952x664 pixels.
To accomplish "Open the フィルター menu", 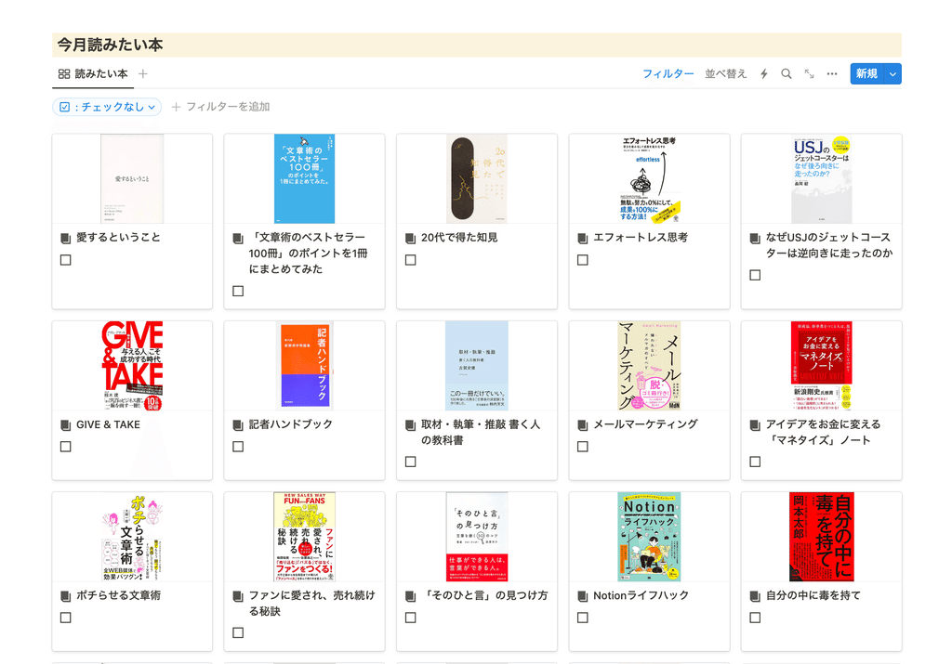I will click(668, 74).
